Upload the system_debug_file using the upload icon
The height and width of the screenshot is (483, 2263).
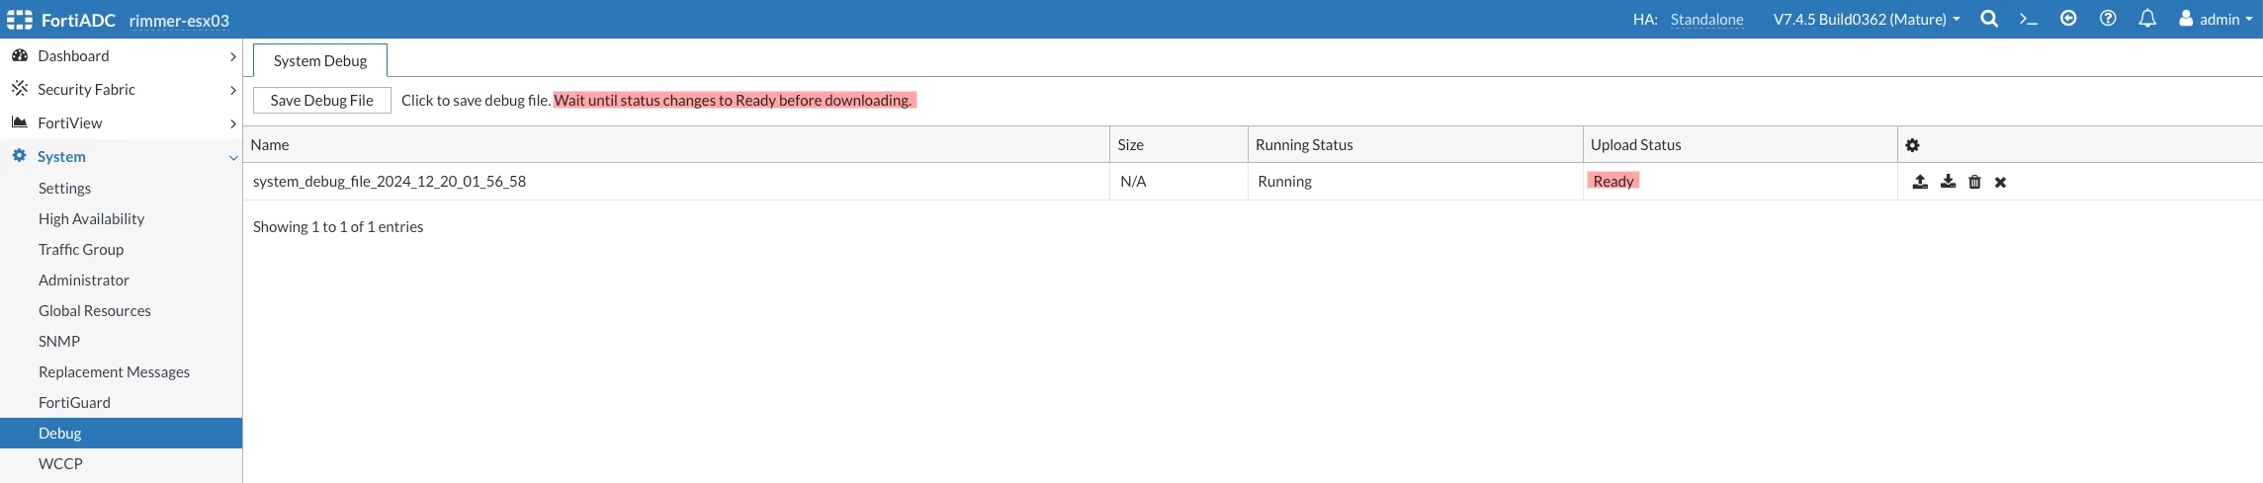point(1920,182)
